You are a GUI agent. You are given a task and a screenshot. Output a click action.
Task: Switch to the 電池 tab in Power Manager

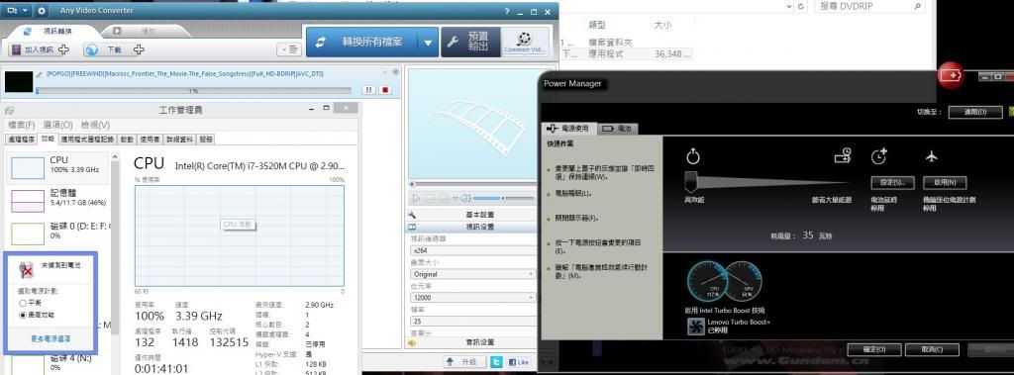pos(617,129)
